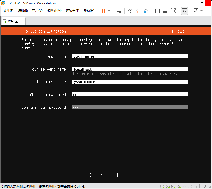Click the sound card status icon
The width and height of the screenshot is (212, 189).
click(x=179, y=187)
